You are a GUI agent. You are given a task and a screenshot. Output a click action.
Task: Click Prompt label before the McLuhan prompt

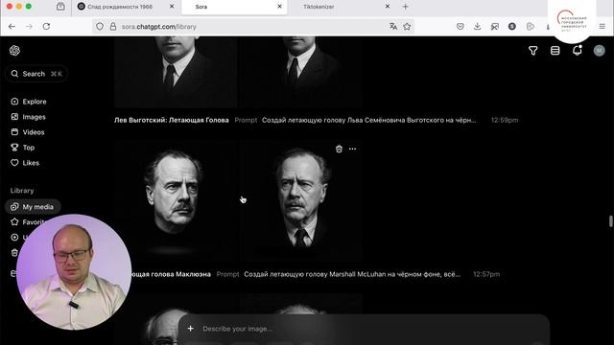click(x=227, y=274)
